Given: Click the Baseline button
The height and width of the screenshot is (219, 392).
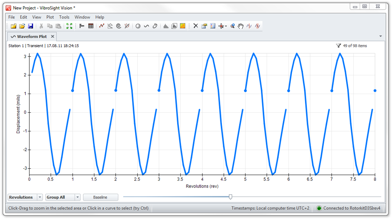Looking at the screenshot, I should [x=100, y=197].
